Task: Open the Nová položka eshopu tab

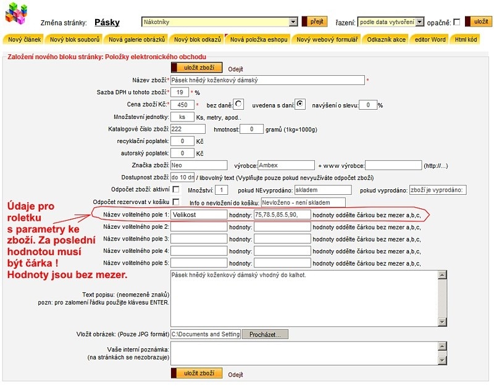Action: tap(258, 39)
